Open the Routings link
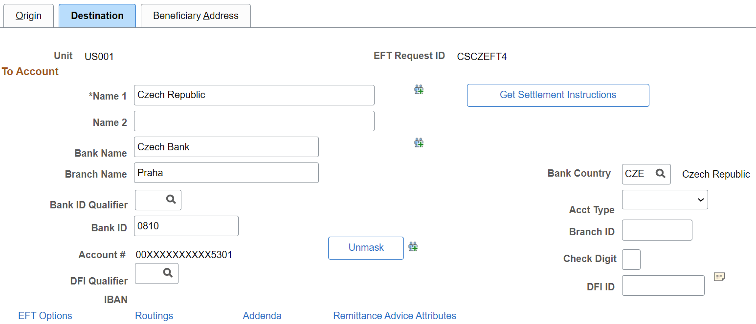Image resolution: width=756 pixels, height=324 pixels. click(x=154, y=316)
